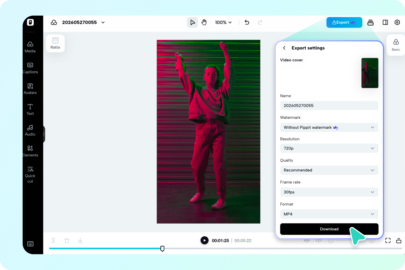Open the settings hexagon icon

[x=397, y=22]
